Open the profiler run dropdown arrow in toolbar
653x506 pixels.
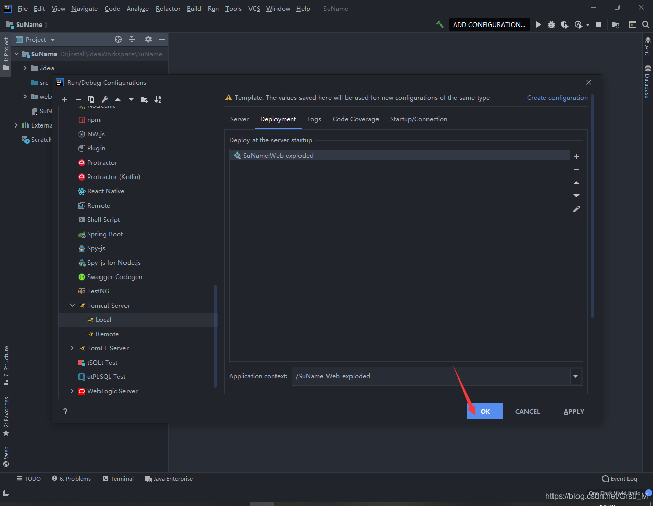(x=588, y=24)
